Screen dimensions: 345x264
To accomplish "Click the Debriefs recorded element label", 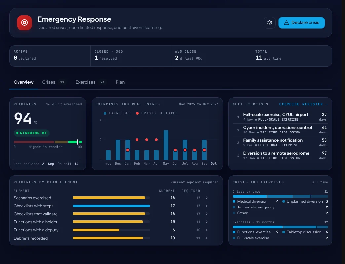I will 31,238.
